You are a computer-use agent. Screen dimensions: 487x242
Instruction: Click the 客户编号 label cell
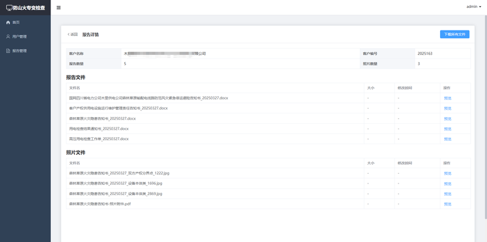(x=387, y=54)
